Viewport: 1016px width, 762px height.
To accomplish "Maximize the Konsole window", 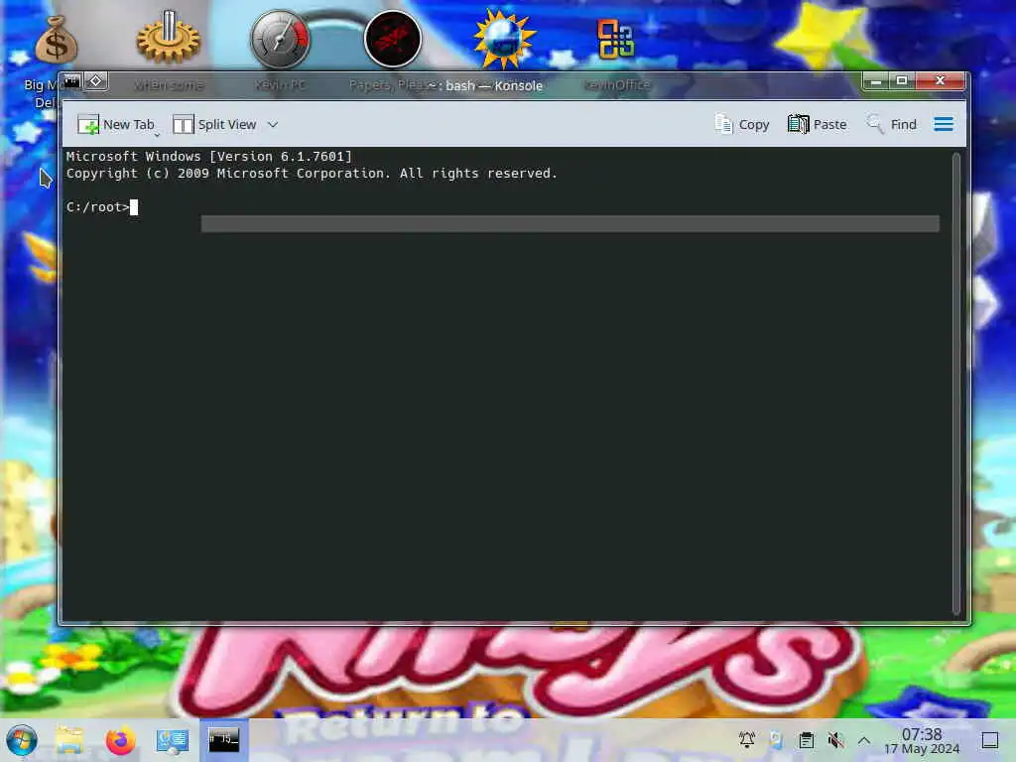I will coord(901,81).
